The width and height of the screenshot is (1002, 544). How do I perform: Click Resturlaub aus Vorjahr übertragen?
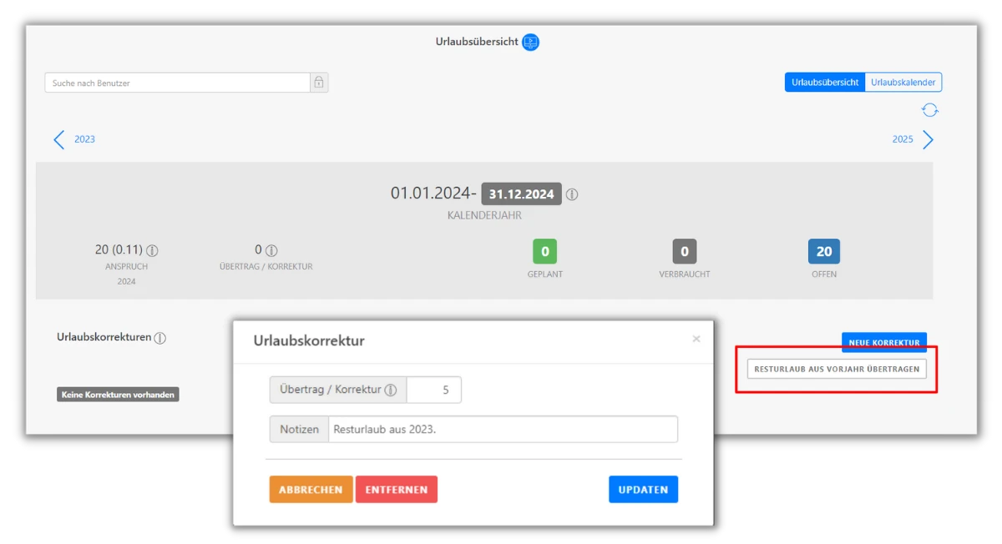point(837,369)
